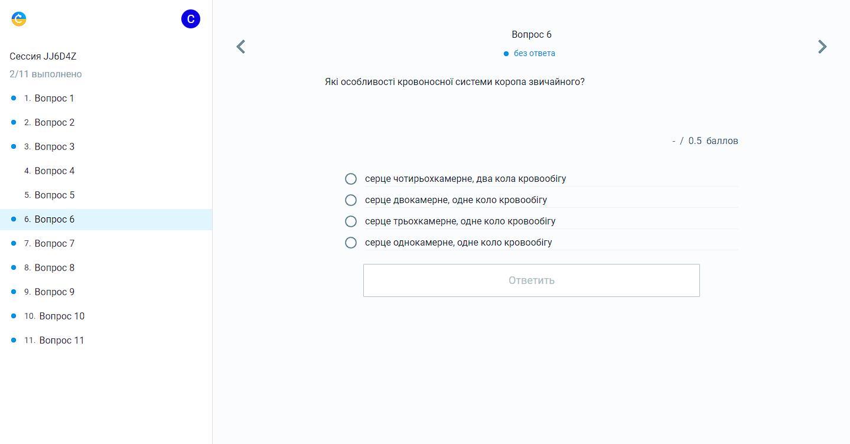Choose the answer «серце двокамерне, одне коло кровообігу»

[351, 200]
